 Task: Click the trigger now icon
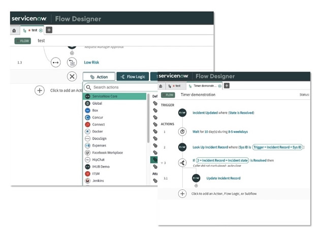click(x=182, y=112)
